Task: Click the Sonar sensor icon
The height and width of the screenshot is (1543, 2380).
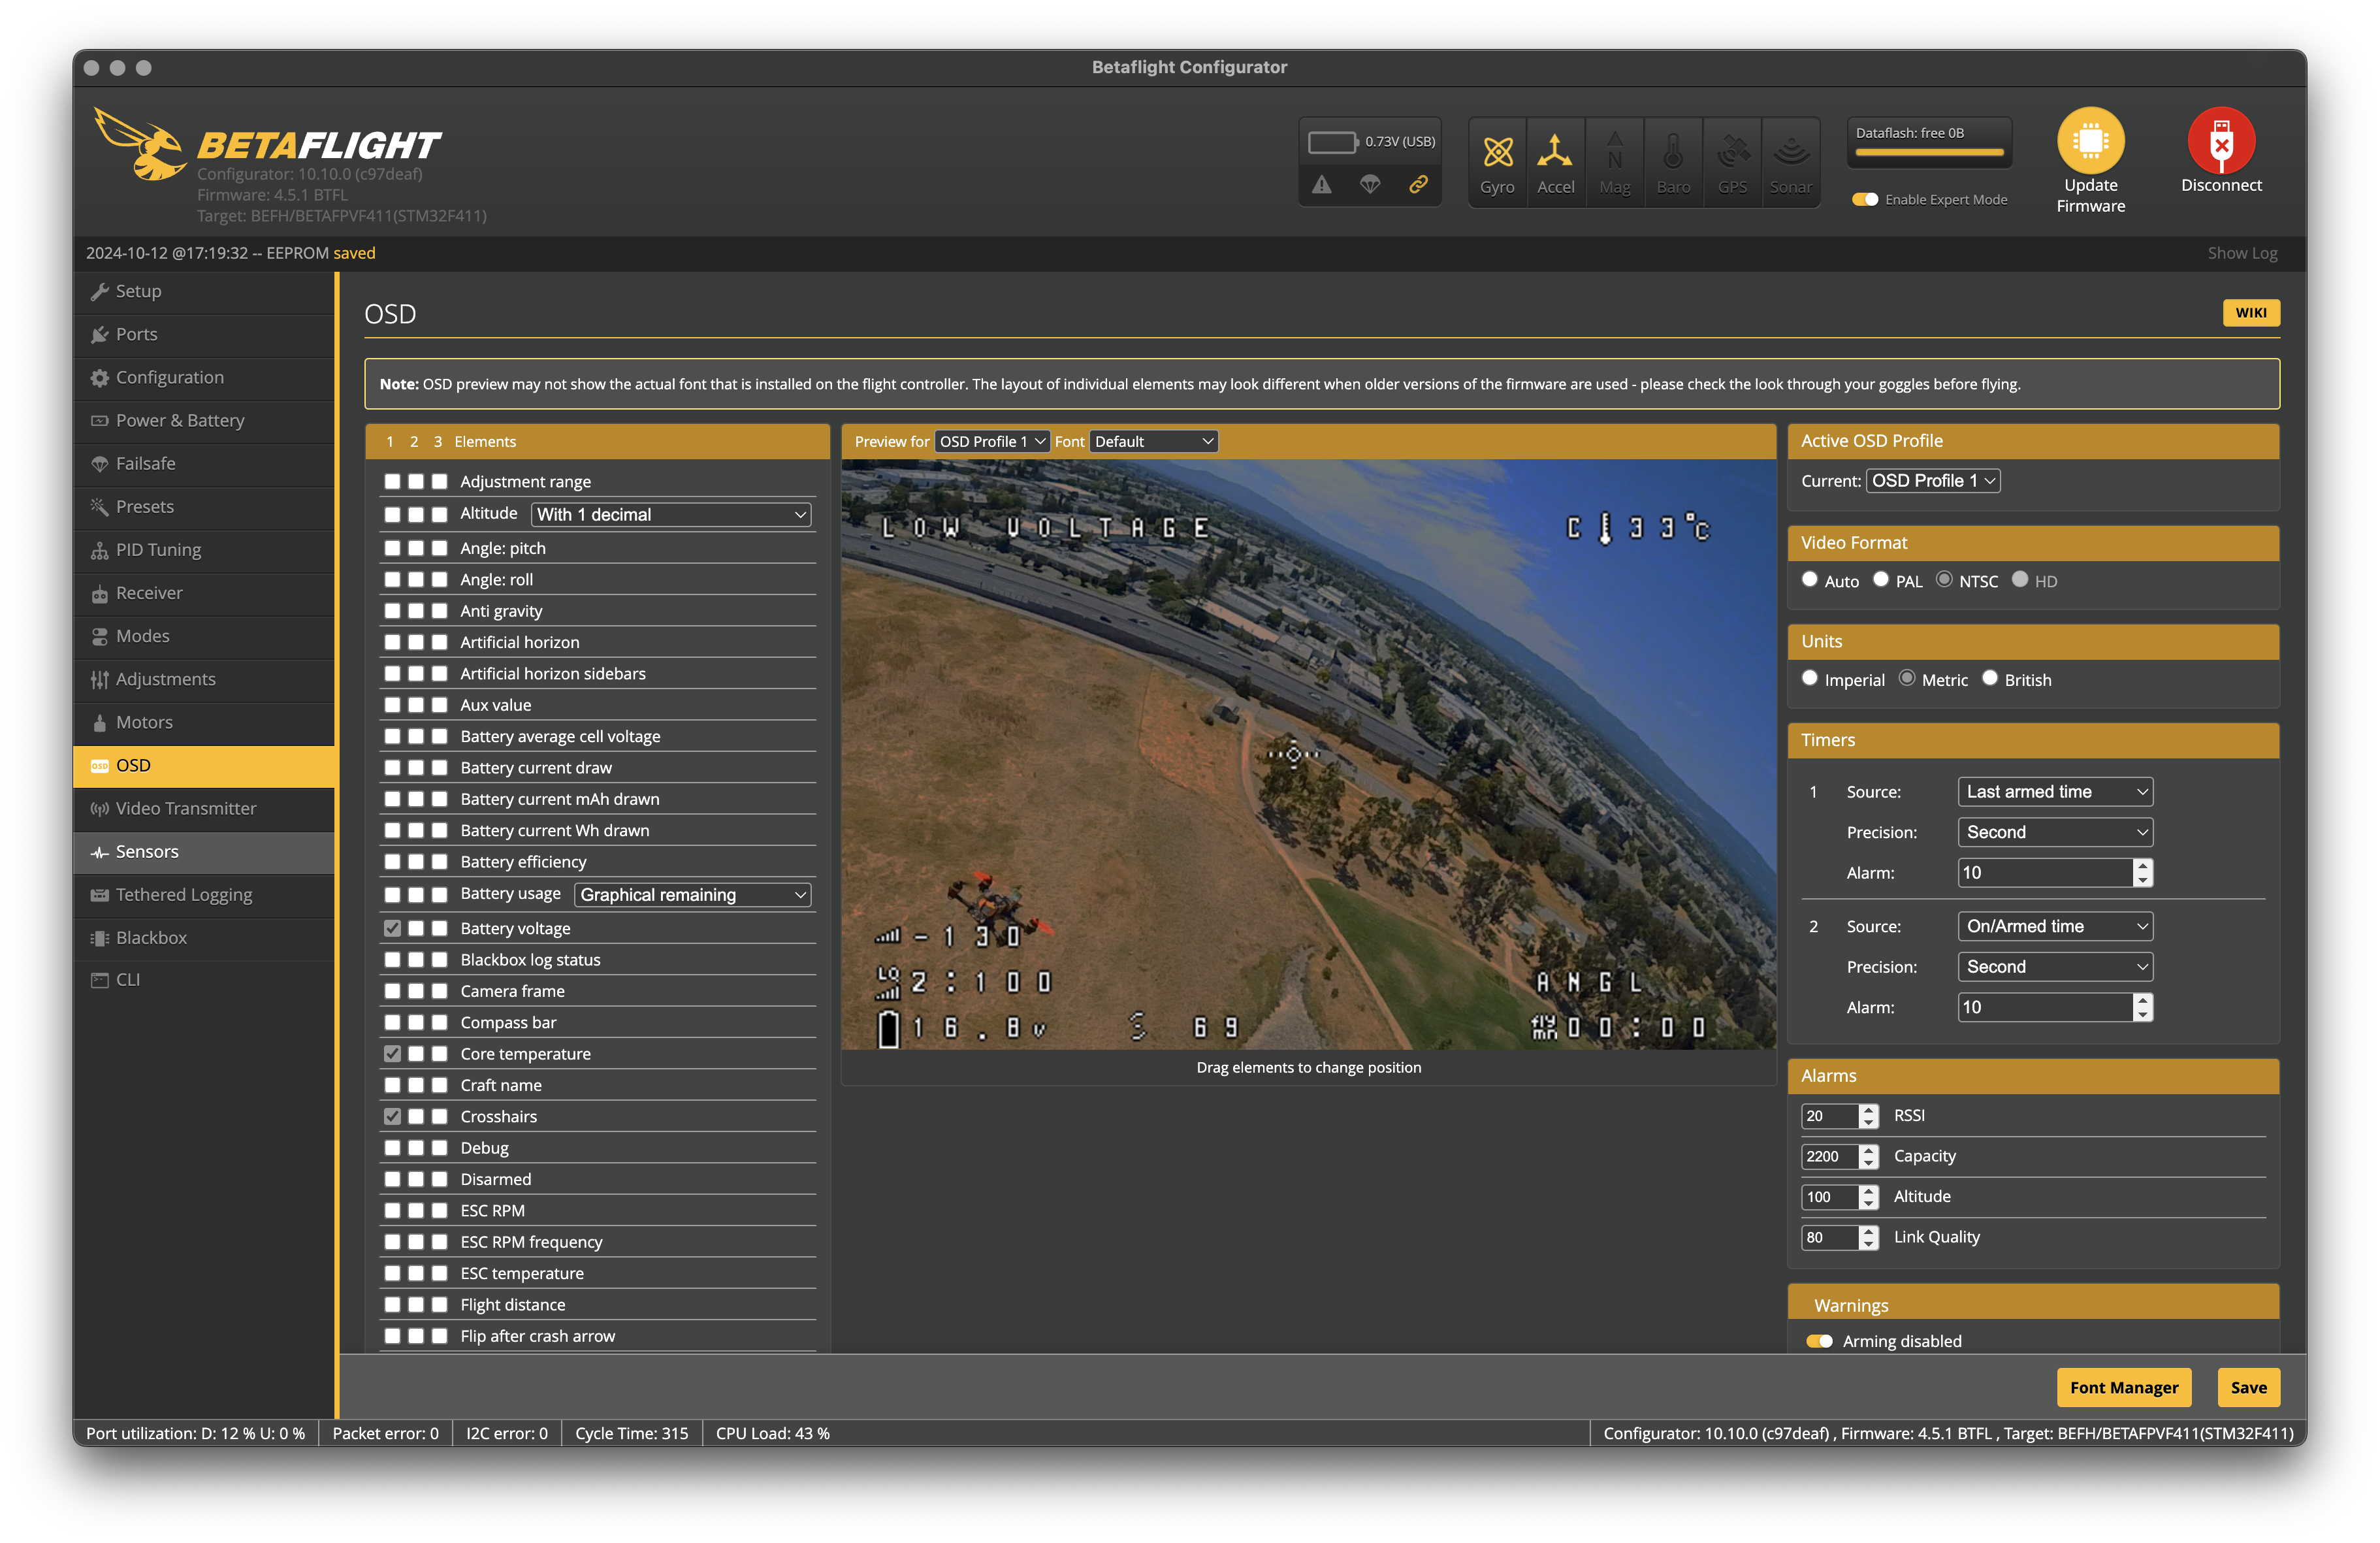Action: coord(1791,152)
